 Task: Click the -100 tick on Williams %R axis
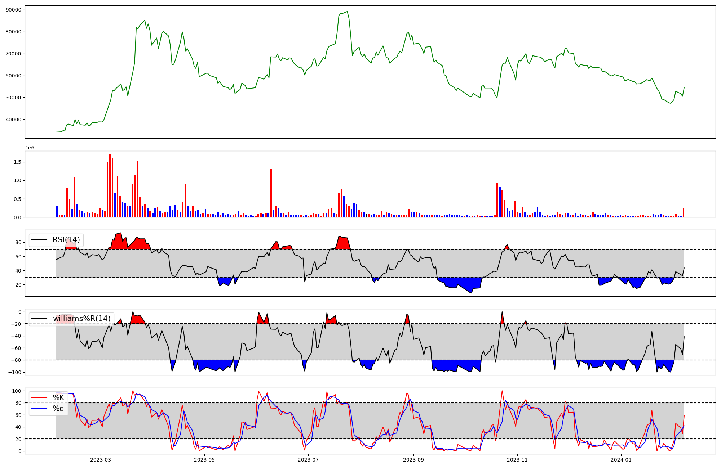[x=15, y=372]
